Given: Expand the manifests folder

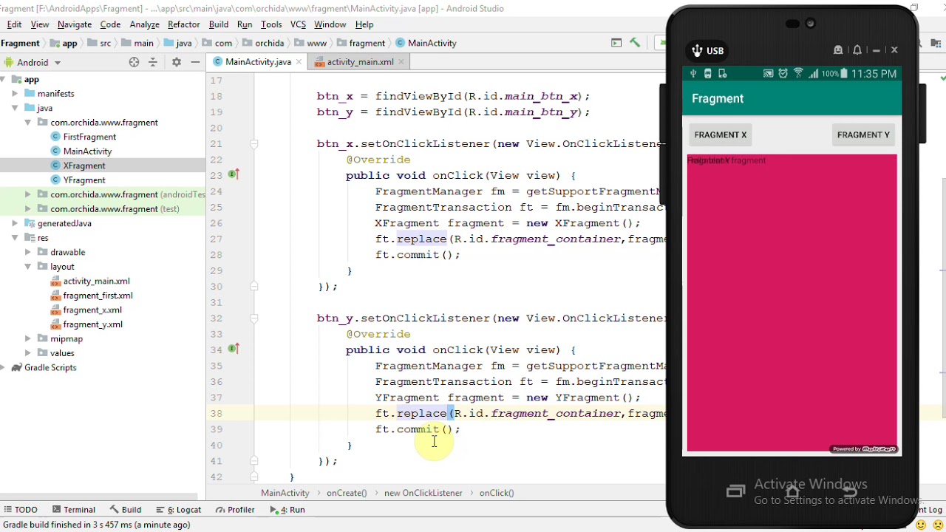Looking at the screenshot, I should (x=15, y=94).
